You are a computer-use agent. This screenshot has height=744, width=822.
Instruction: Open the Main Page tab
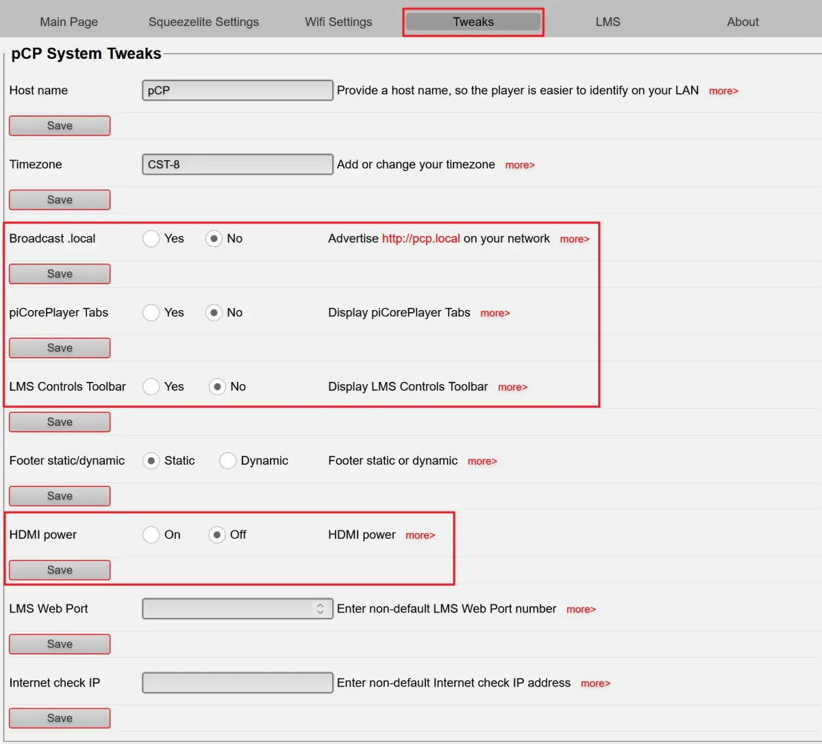point(69,22)
